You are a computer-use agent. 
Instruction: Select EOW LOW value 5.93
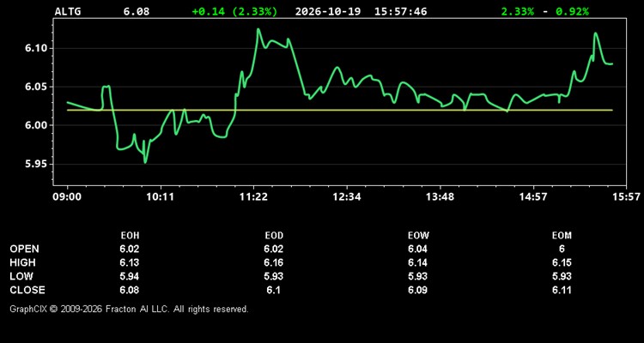coord(417,276)
